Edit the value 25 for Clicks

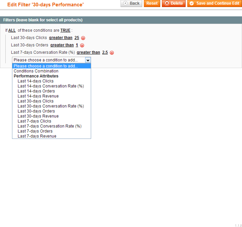click(77, 38)
